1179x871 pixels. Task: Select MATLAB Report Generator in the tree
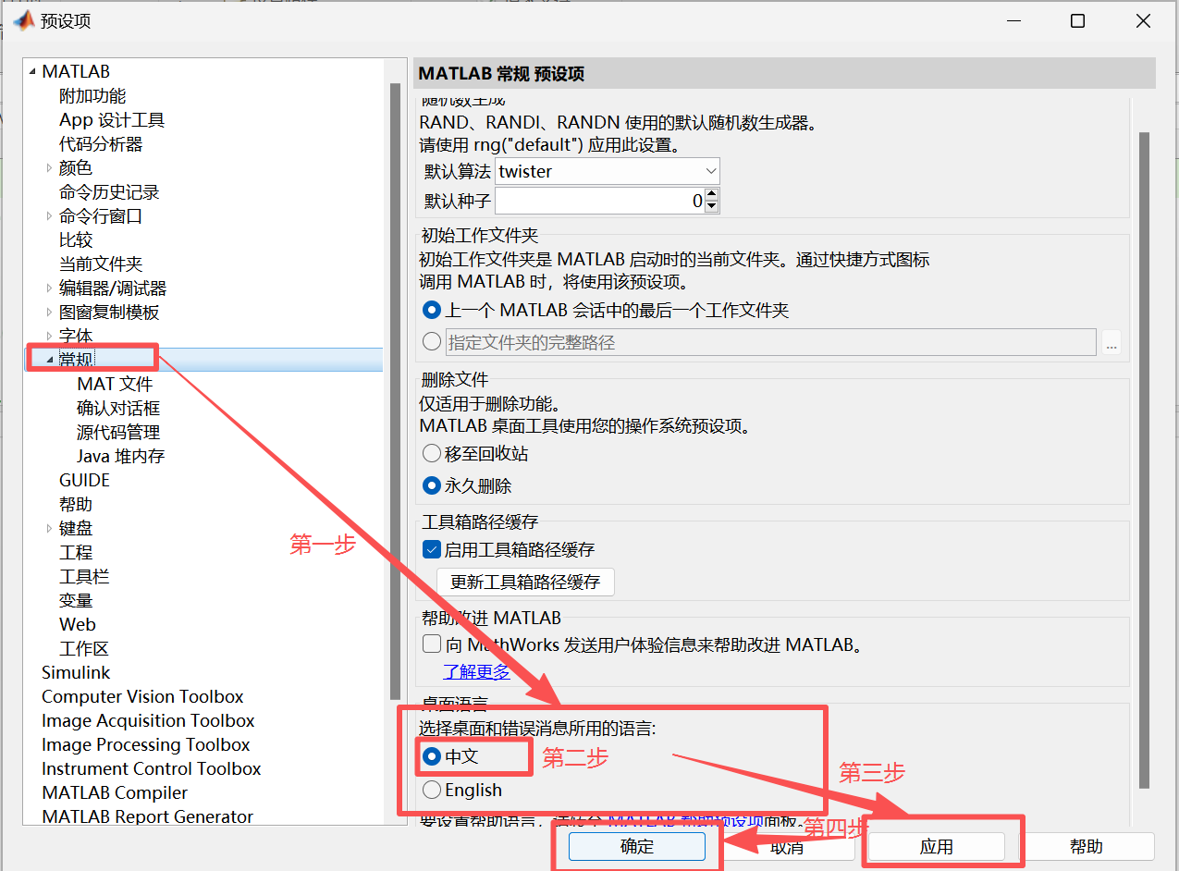[x=147, y=817]
